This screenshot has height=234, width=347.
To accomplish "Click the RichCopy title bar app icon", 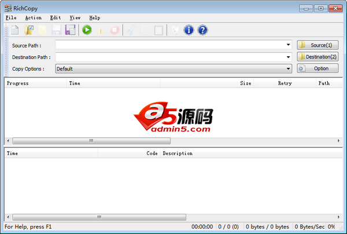I will click(8, 8).
